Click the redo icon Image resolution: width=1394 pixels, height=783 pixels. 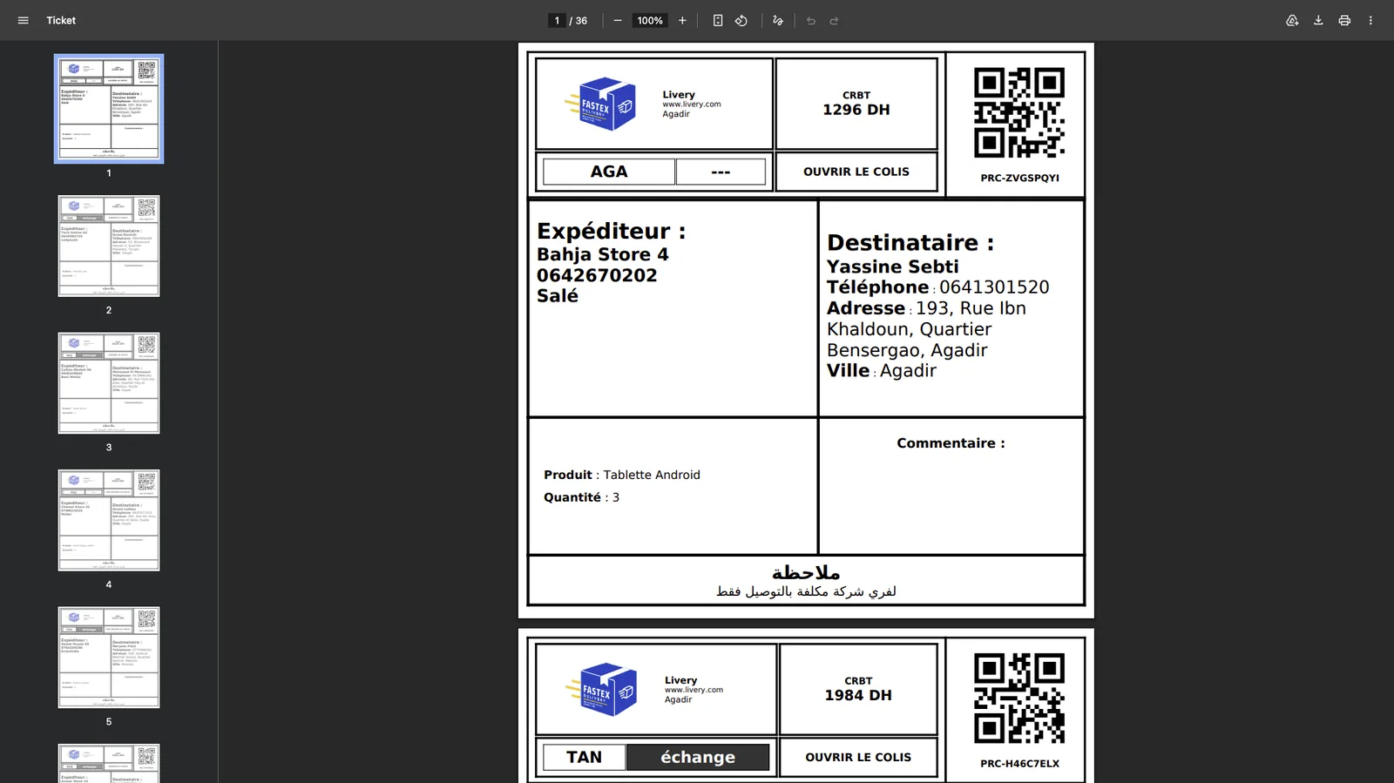(834, 20)
